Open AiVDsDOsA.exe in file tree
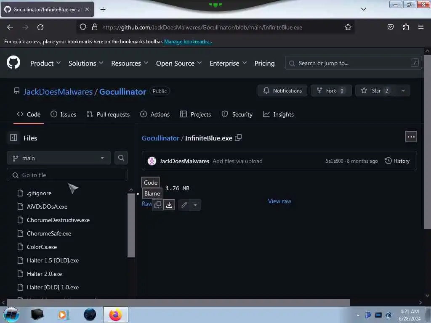The width and height of the screenshot is (431, 323). (47, 207)
